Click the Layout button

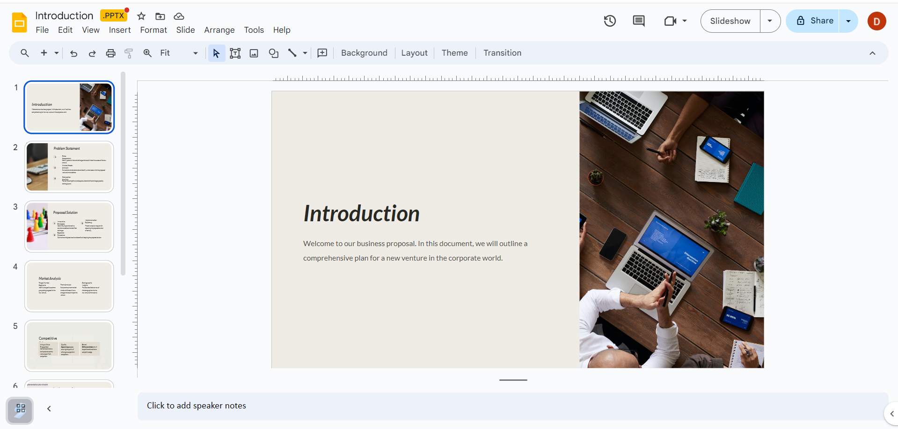pyautogui.click(x=414, y=53)
